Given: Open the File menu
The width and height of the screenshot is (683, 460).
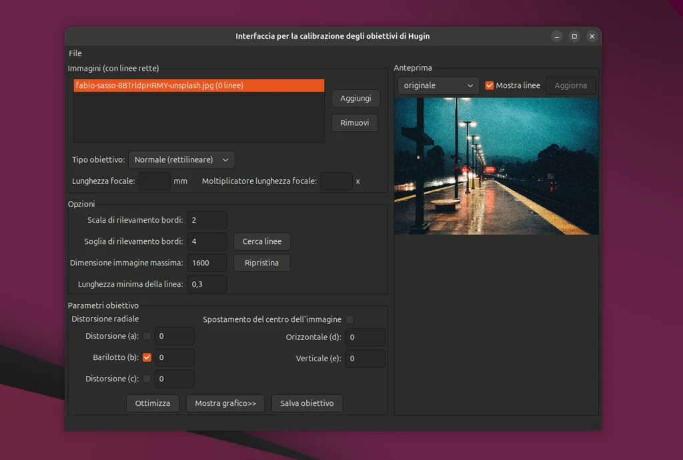Looking at the screenshot, I should click(x=75, y=53).
